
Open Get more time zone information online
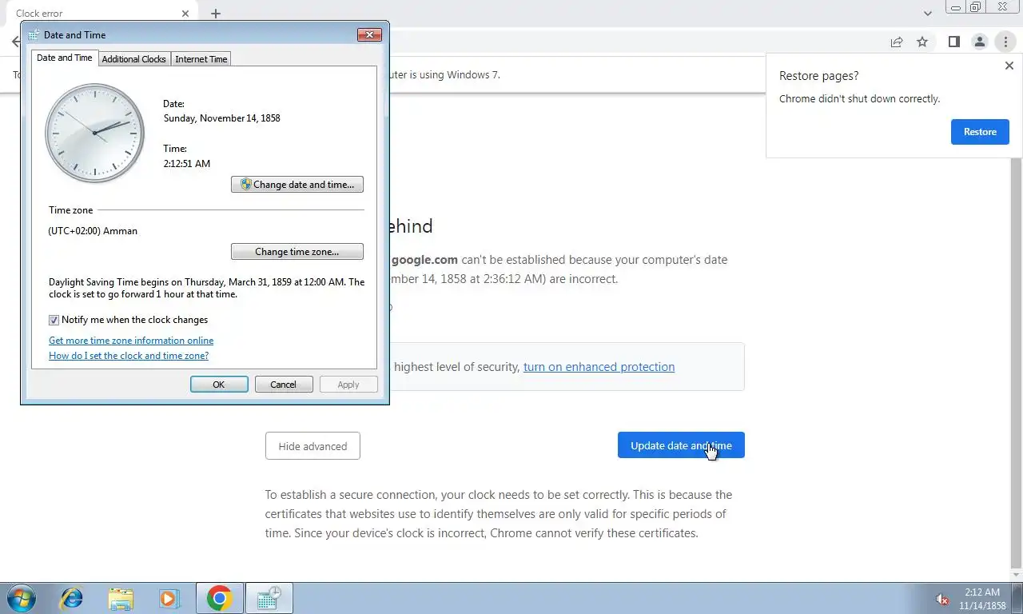tap(131, 341)
